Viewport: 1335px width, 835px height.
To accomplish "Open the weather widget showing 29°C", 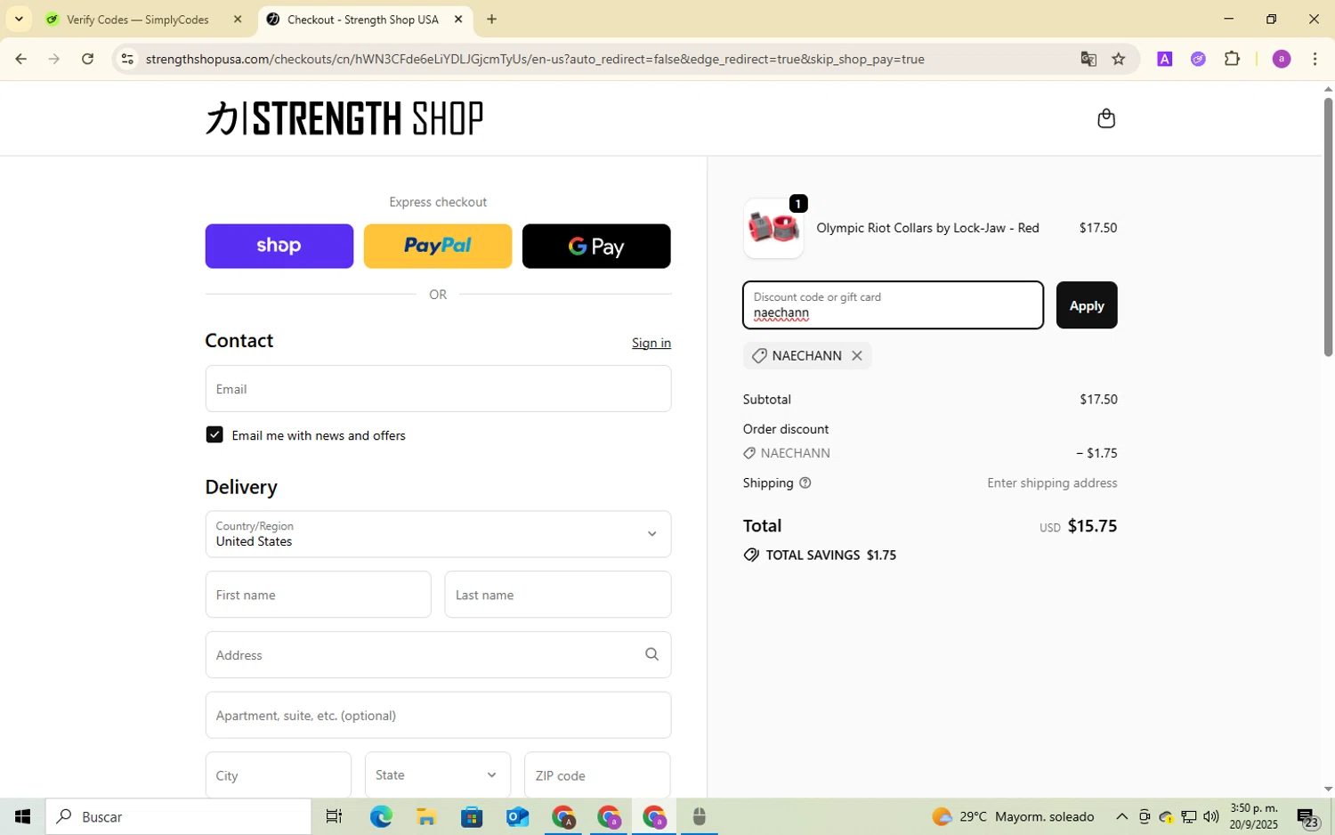I will click(1013, 816).
